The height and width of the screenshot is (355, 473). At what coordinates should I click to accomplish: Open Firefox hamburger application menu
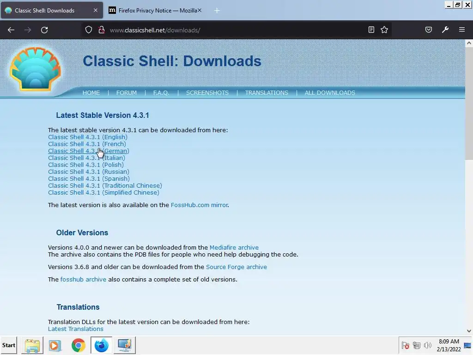(462, 30)
